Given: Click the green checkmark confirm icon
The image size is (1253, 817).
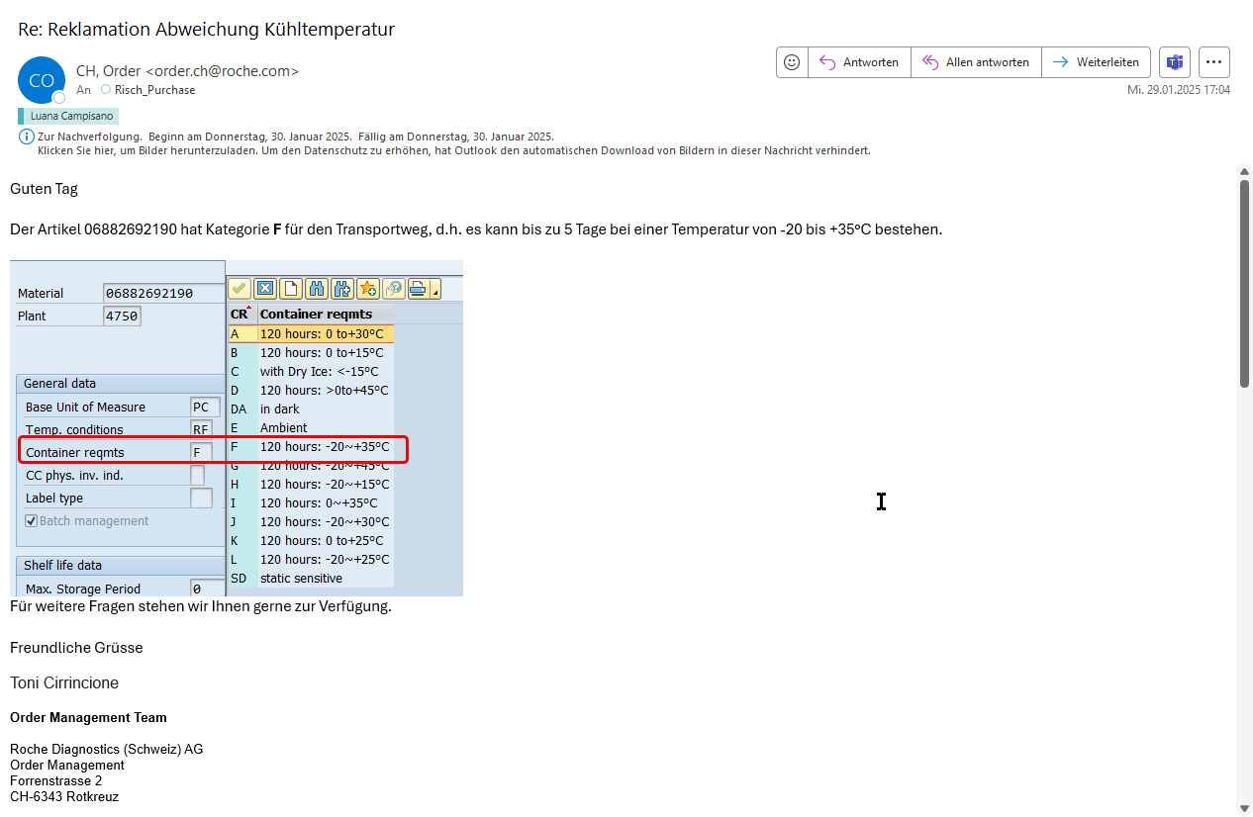Looking at the screenshot, I should point(240,288).
